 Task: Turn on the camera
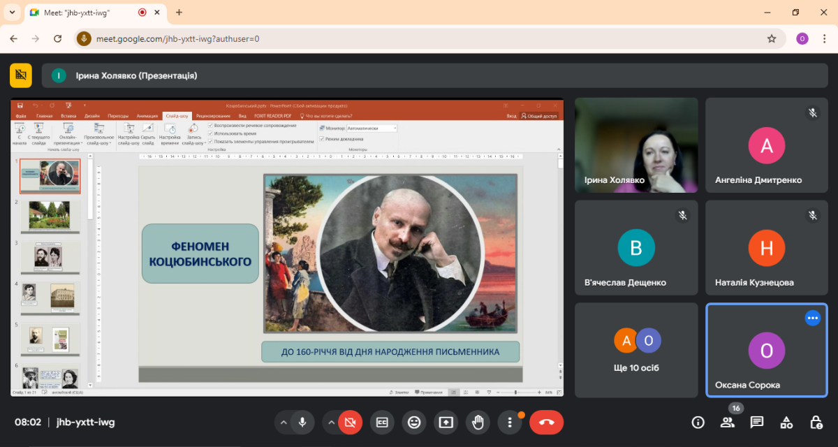[350, 422]
